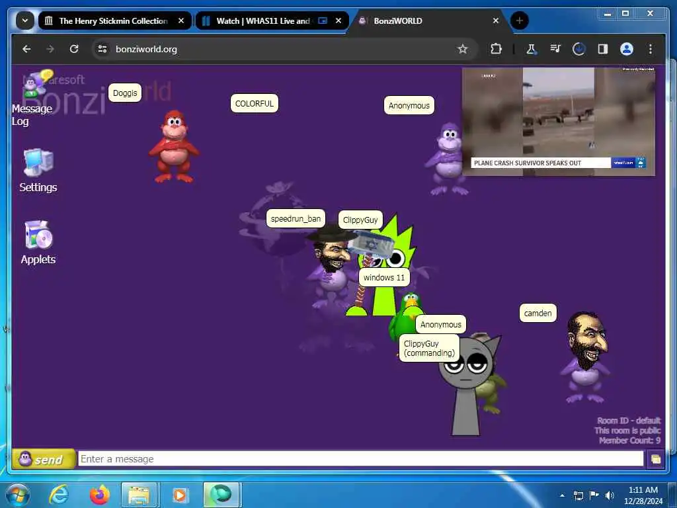Bookmark this page with the star
The width and height of the screenshot is (677, 508).
point(462,49)
